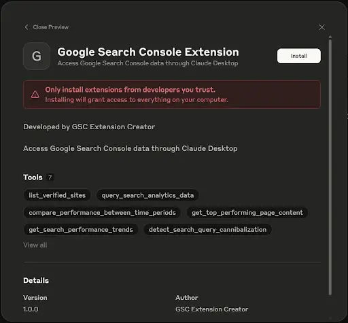Click the Tools section heading
The width and height of the screenshot is (348, 323).
pyautogui.click(x=33, y=177)
